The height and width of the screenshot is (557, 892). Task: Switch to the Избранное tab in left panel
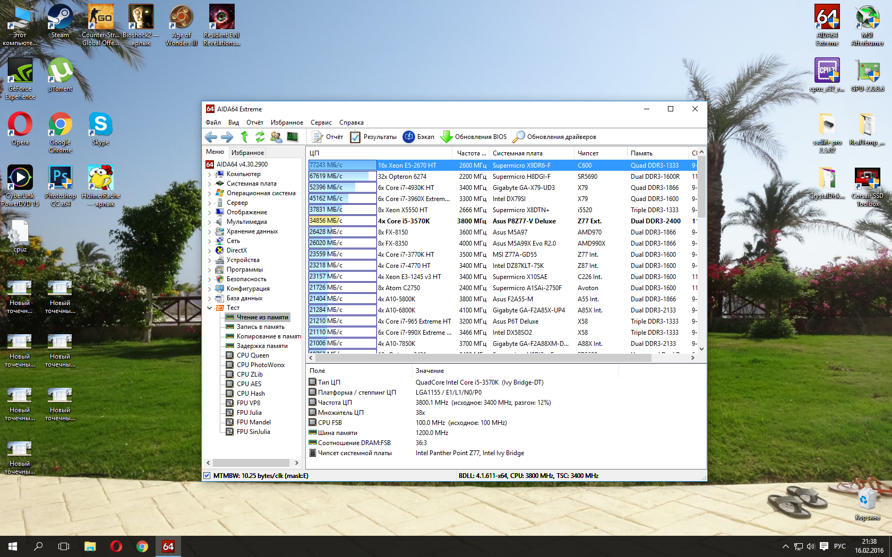coord(247,153)
